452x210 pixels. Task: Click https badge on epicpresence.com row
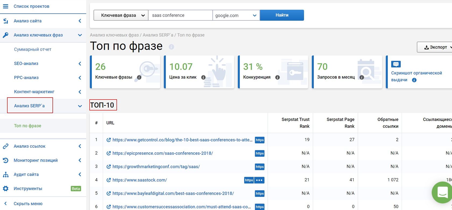(x=260, y=153)
